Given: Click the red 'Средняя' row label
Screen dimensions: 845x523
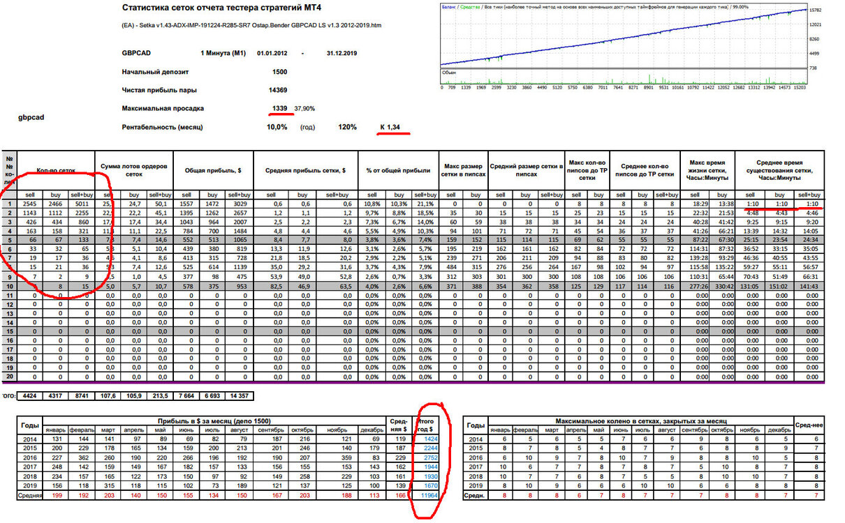Looking at the screenshot, I should (x=29, y=495).
